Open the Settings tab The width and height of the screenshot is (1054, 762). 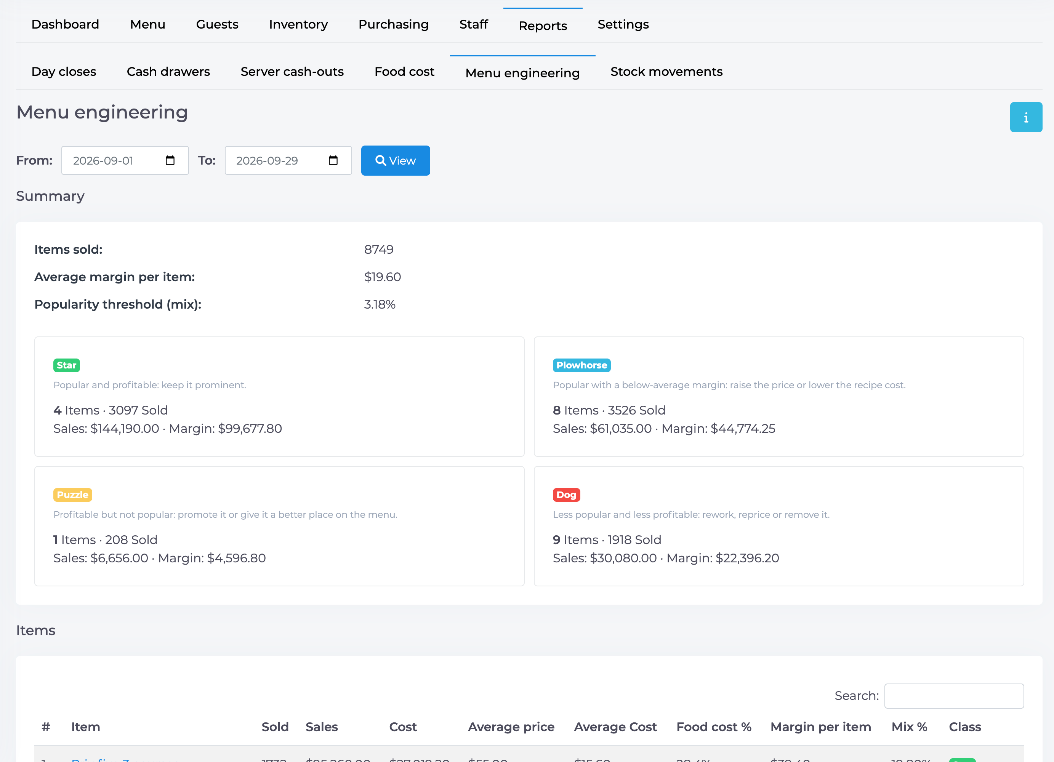coord(623,24)
